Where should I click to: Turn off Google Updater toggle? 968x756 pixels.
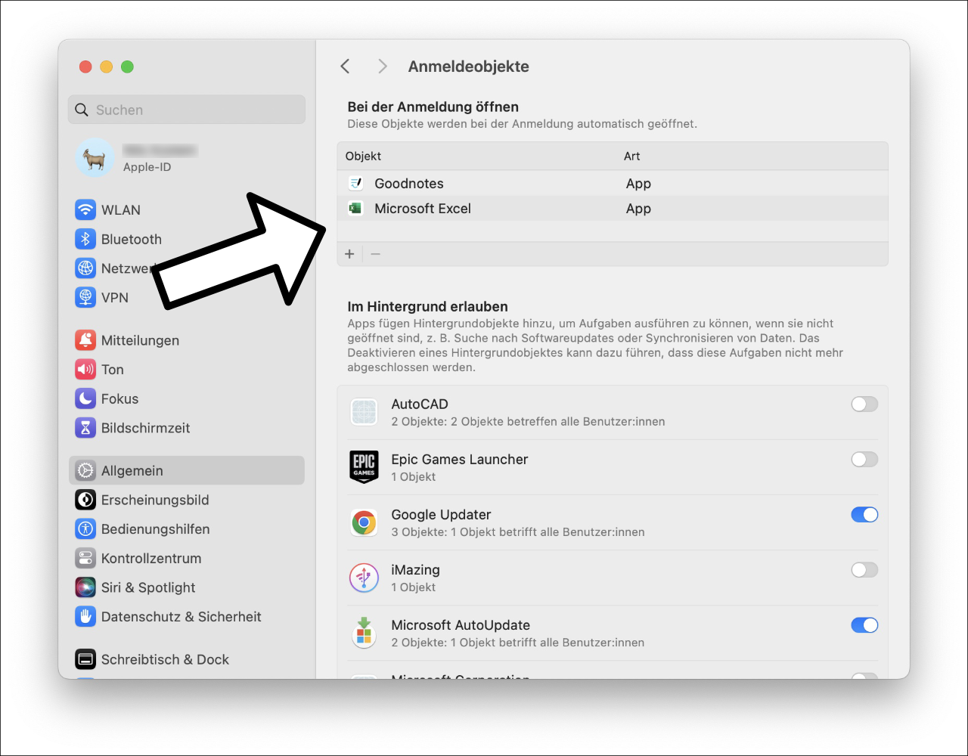864,515
